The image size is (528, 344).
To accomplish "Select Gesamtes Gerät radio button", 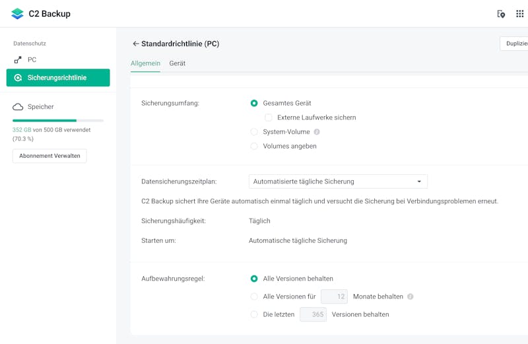I will (254, 103).
